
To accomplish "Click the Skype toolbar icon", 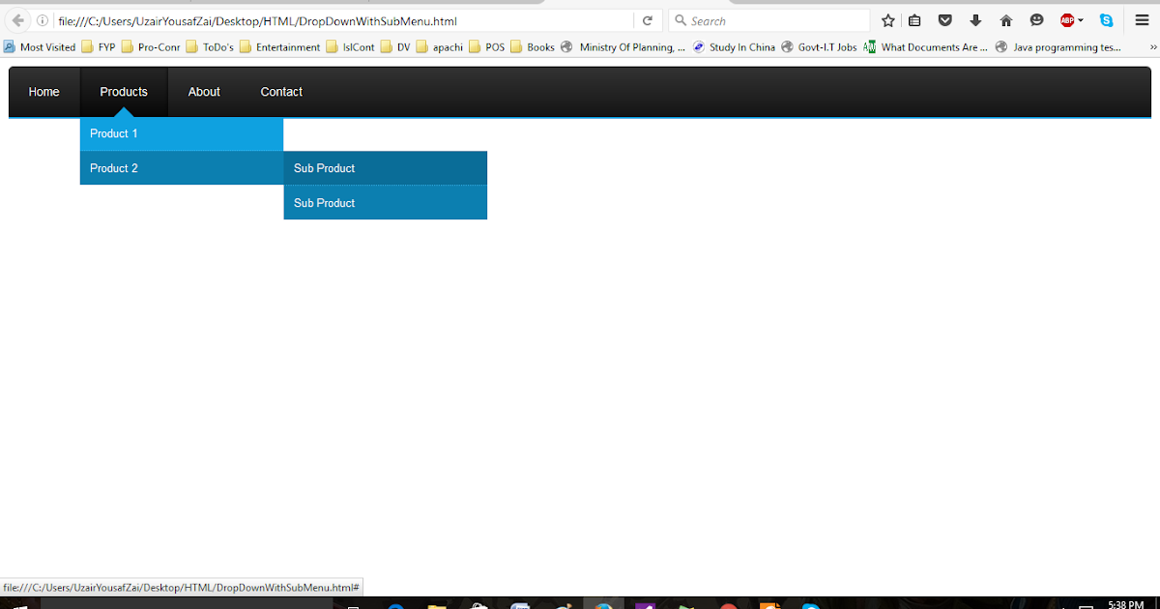I will coord(1107,20).
